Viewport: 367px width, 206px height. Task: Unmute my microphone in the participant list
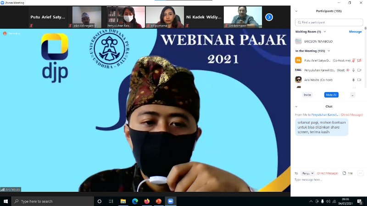[x=353, y=60]
